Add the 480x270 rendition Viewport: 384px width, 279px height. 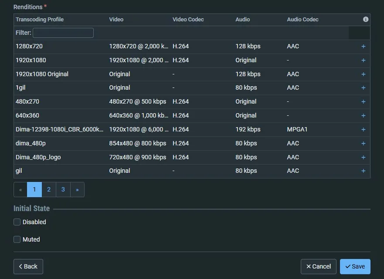(363, 102)
